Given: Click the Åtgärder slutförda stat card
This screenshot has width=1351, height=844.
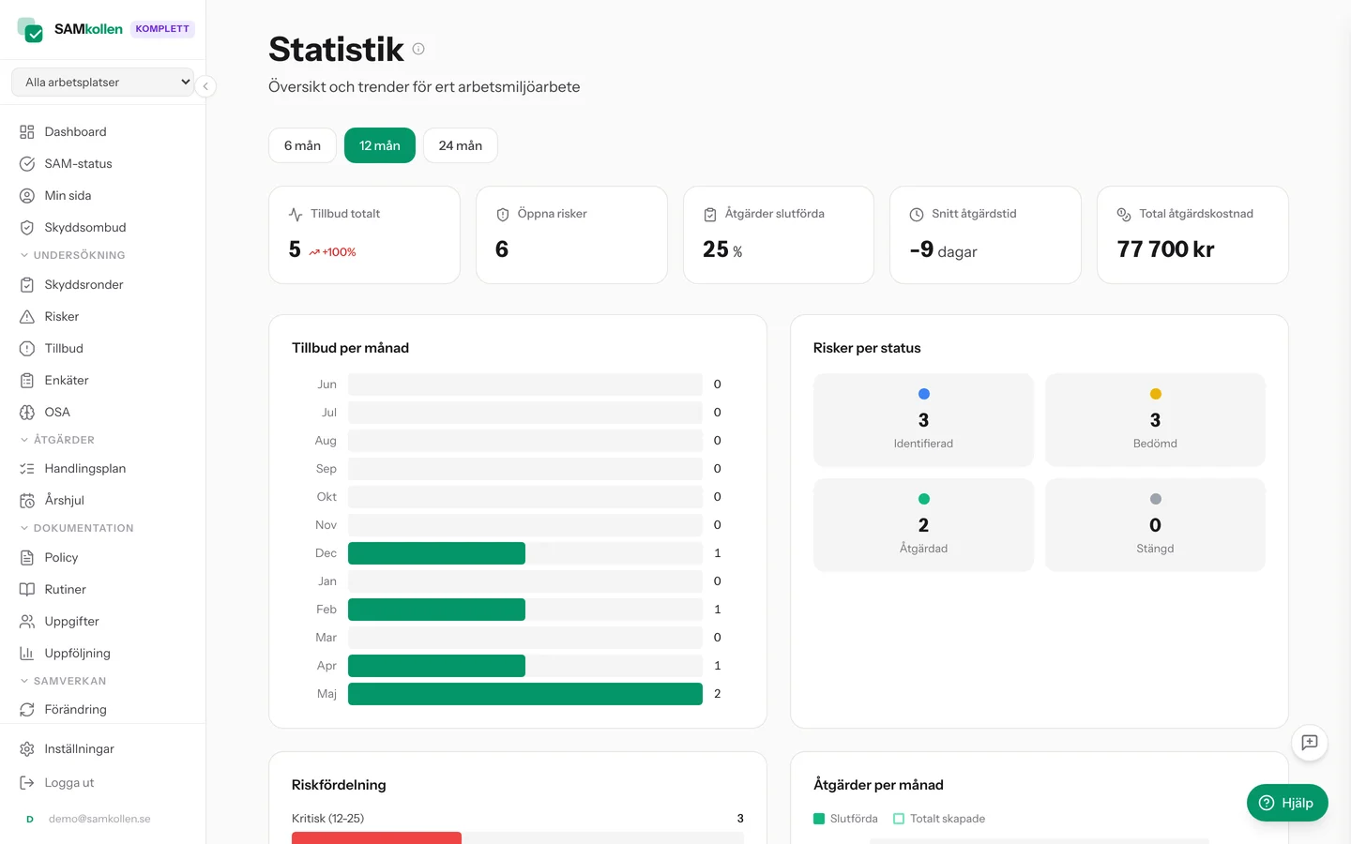Looking at the screenshot, I should click(x=779, y=234).
